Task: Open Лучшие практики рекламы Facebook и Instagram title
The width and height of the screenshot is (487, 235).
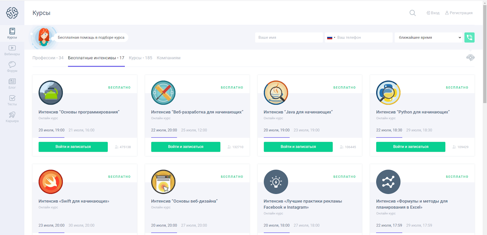Action: [x=303, y=204]
